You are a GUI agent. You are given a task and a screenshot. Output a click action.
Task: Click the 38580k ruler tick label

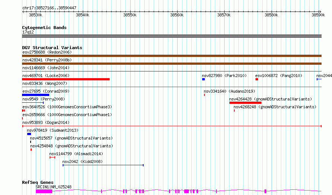[271, 15]
